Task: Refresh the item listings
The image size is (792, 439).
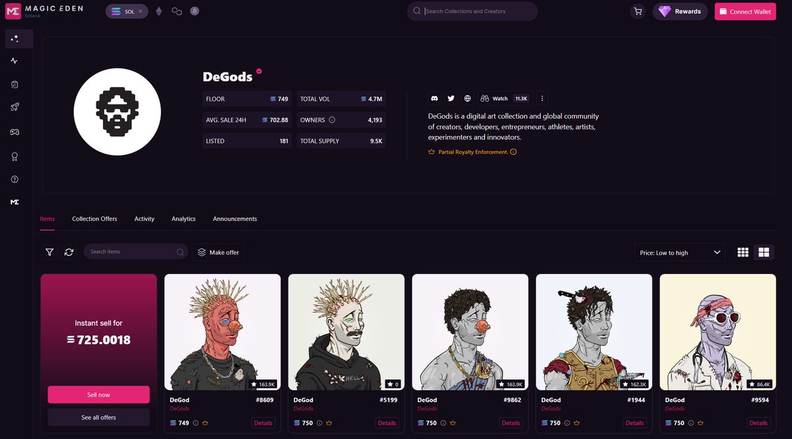Action: [69, 252]
